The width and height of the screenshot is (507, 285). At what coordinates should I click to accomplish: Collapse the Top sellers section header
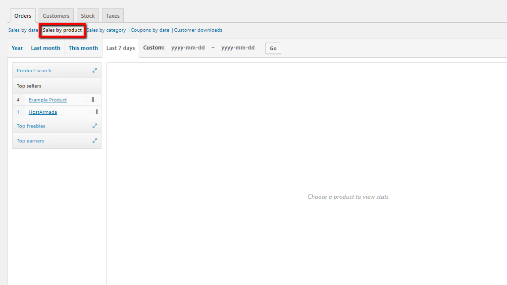(x=29, y=86)
